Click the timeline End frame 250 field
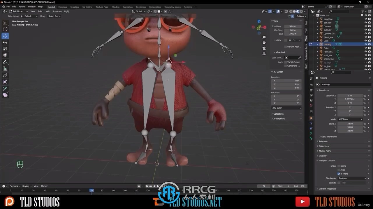Screen dimensions: 373x209 (x=299, y=186)
